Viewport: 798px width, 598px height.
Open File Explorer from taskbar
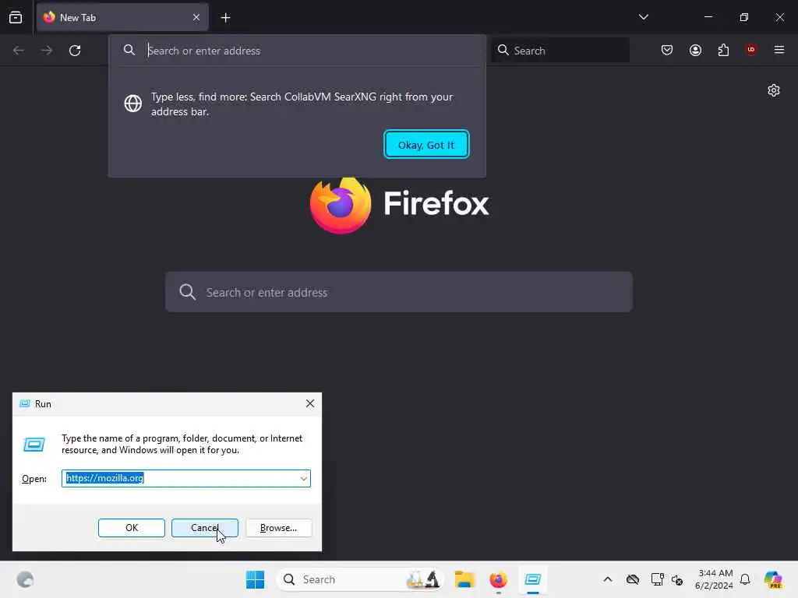(464, 579)
